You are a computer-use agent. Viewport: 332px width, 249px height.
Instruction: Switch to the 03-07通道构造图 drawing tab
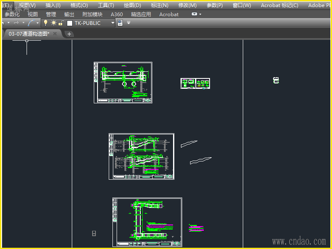pyautogui.click(x=28, y=34)
